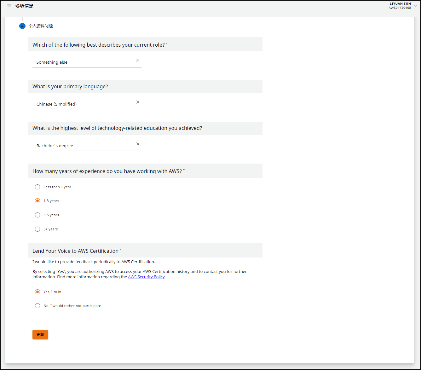Click the AWS04420468 account ID text
The height and width of the screenshot is (370, 421).
400,8
